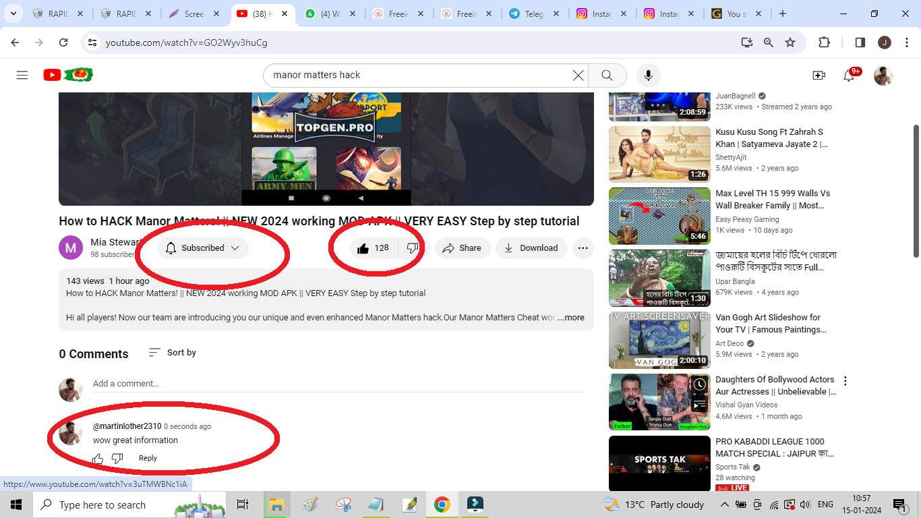
Task: Reply to the wow great information comment
Action: point(148,459)
